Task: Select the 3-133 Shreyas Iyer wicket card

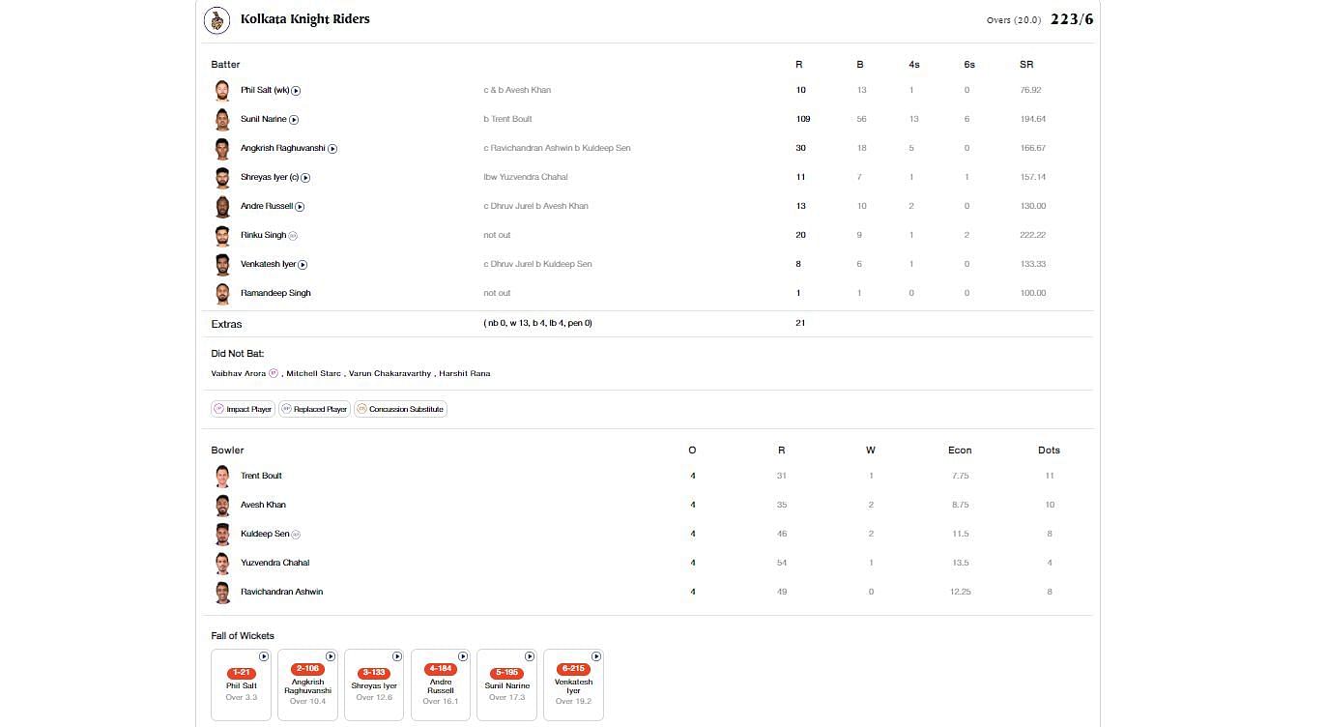Action: tap(373, 684)
